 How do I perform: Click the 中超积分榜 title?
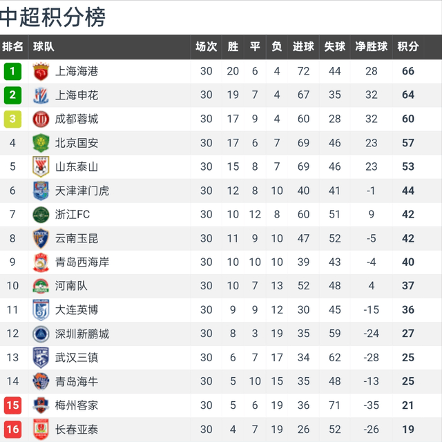(54, 18)
